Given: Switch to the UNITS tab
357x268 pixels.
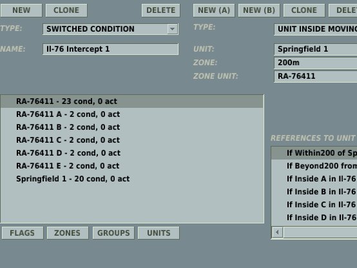Looking at the screenshot, I should (x=159, y=233).
